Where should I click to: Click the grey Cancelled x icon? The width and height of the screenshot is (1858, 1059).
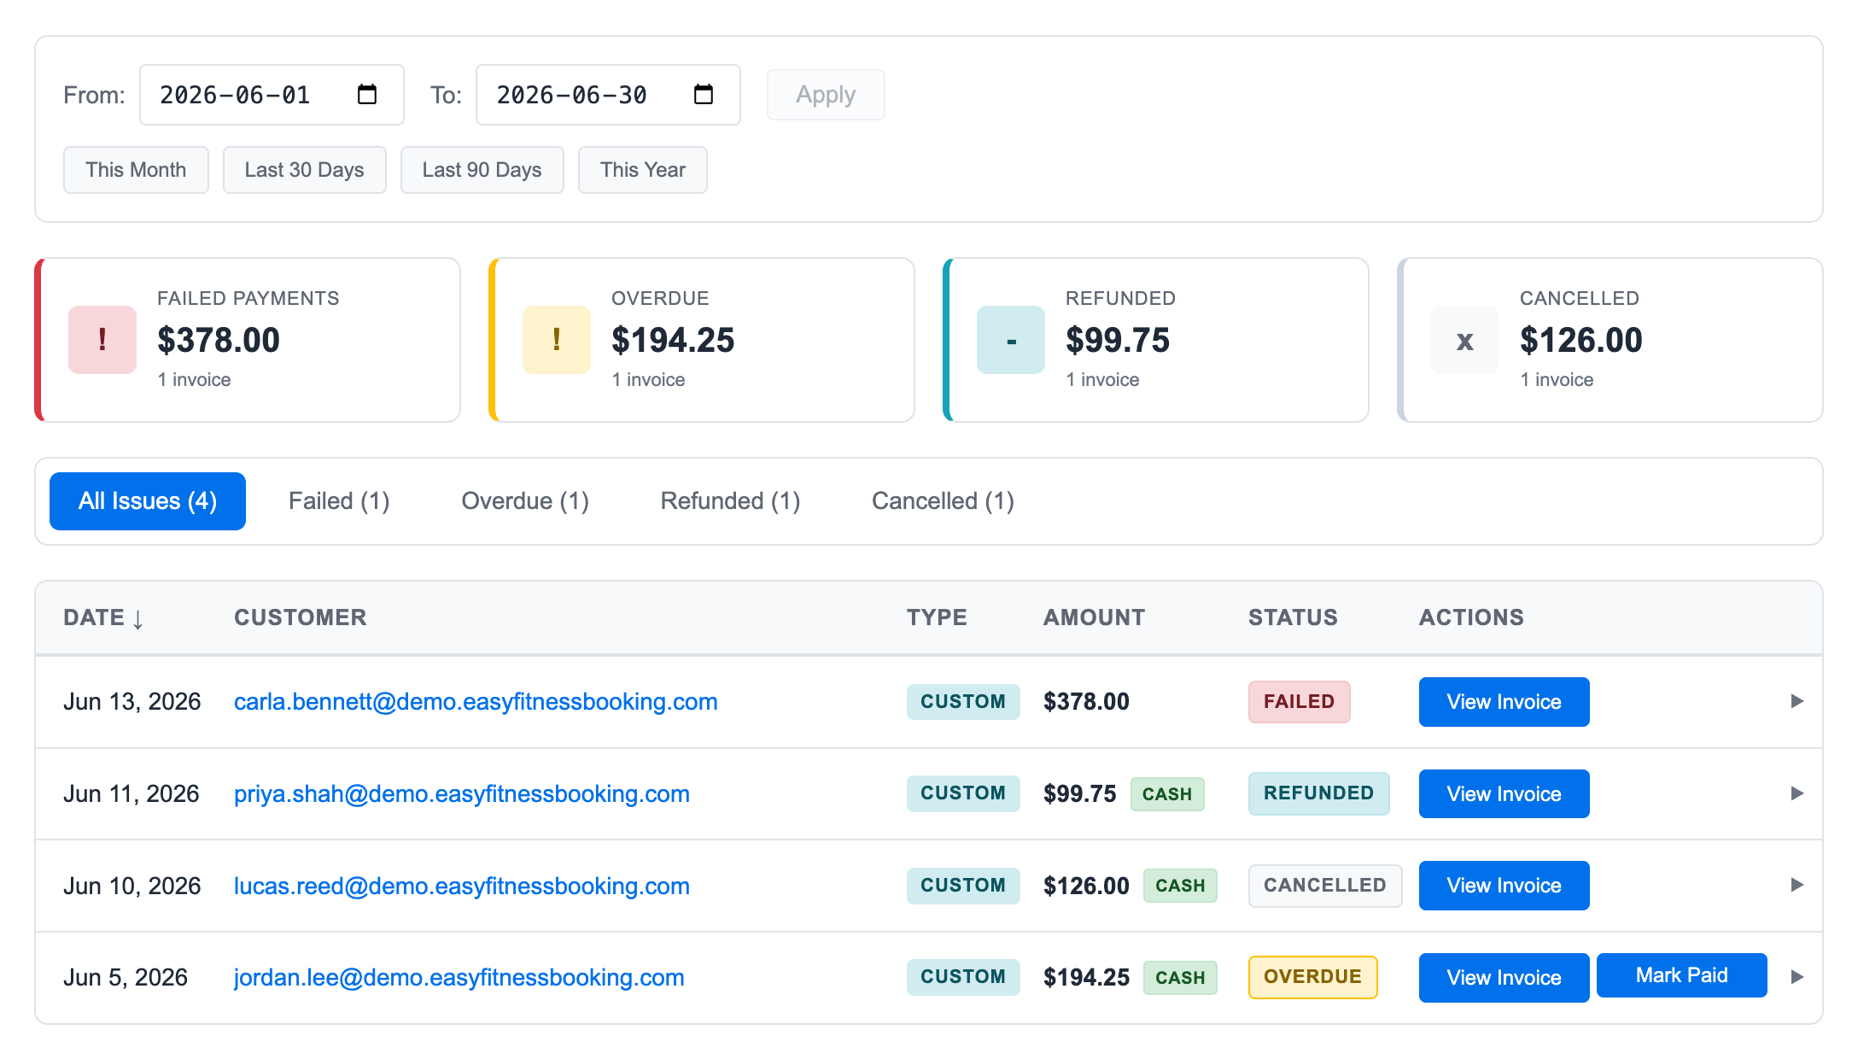1465,340
